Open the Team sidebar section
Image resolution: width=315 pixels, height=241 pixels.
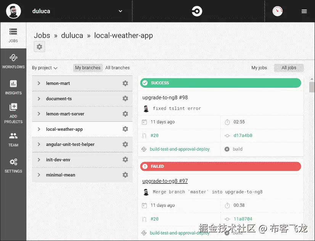[13, 140]
